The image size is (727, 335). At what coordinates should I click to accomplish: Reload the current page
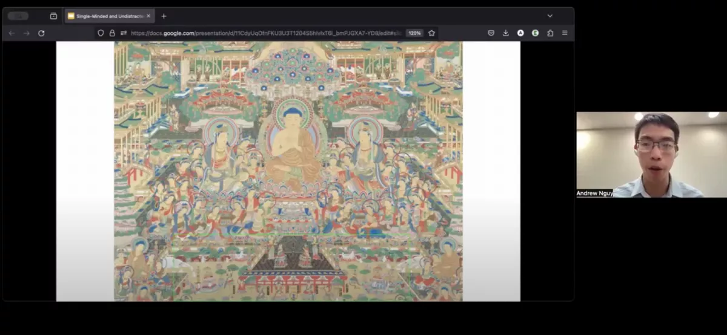click(x=41, y=33)
